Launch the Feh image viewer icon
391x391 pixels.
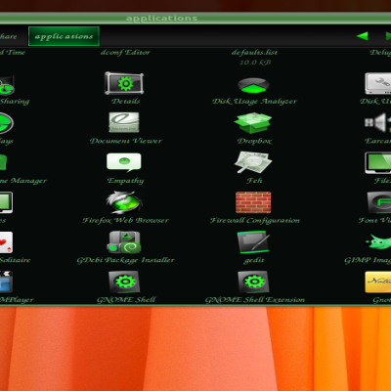253,162
